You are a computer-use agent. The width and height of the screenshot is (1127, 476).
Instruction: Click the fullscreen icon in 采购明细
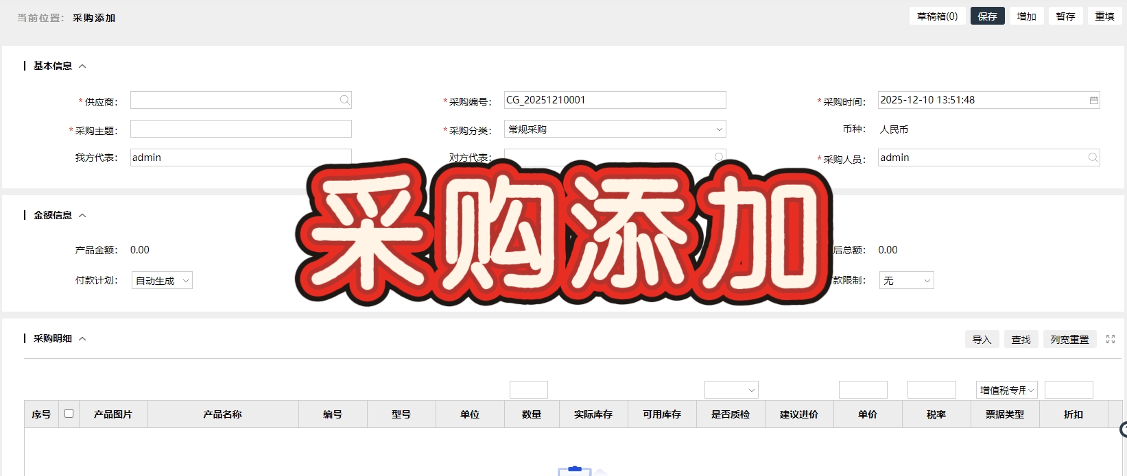[x=1111, y=339]
